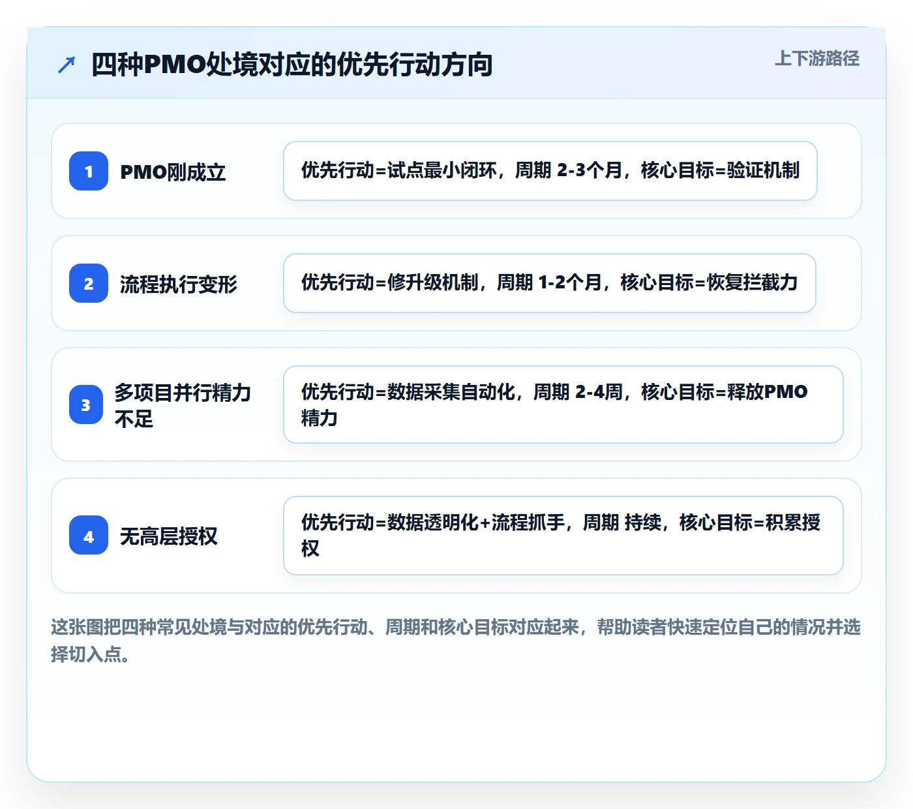This screenshot has width=913, height=809.
Task: Click the 上下游路径 label in the header
Action: tap(817, 59)
